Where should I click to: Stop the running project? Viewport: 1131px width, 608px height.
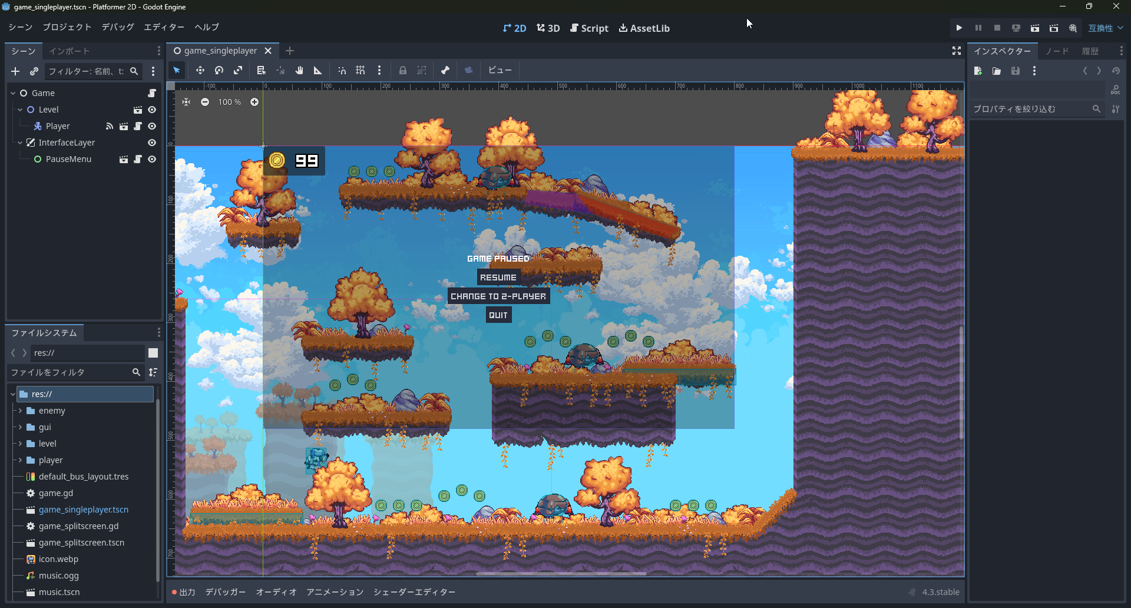point(997,28)
